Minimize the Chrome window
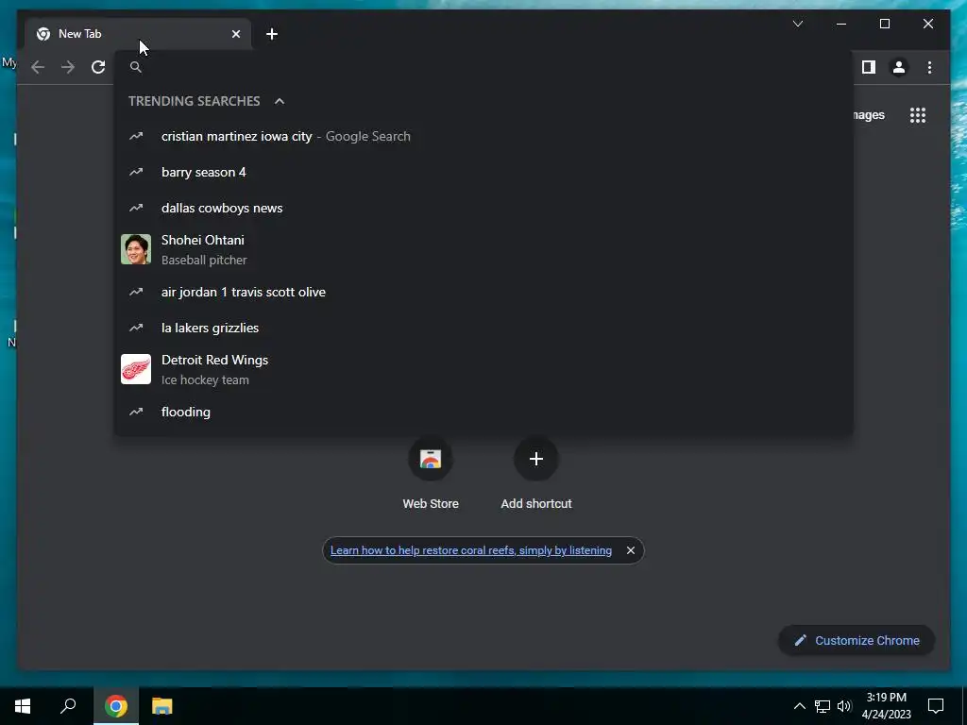 (841, 24)
